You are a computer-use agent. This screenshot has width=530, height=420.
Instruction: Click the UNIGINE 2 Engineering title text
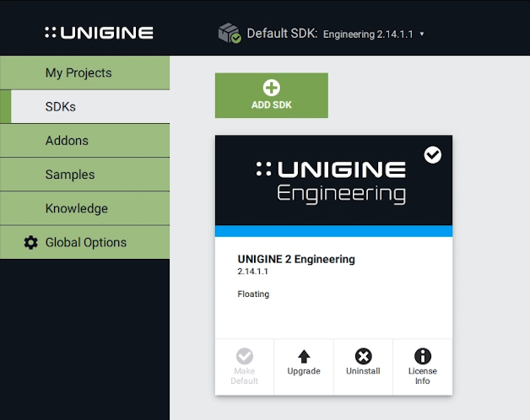point(296,259)
